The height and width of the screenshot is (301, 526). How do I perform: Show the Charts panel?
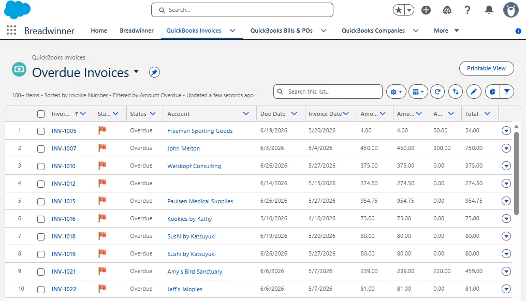[492, 92]
